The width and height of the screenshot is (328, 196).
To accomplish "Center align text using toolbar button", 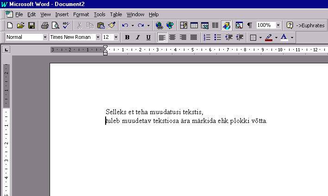I will 172,37.
